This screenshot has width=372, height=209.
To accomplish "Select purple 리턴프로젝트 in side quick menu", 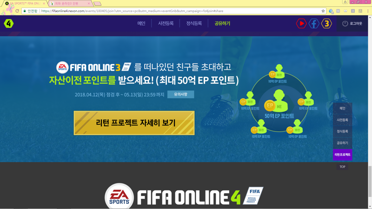I will pos(342,155).
